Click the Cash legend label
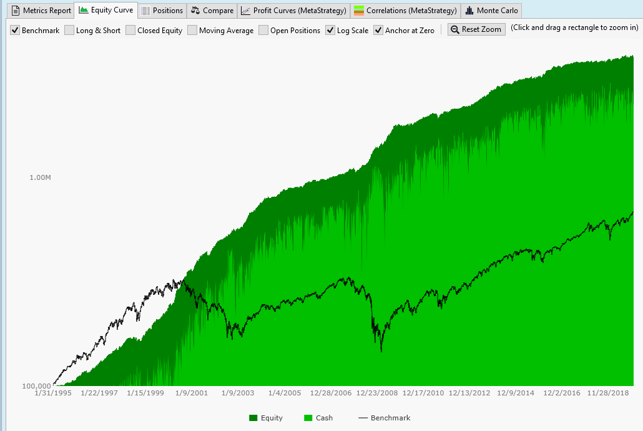The height and width of the screenshot is (431, 643). click(324, 418)
